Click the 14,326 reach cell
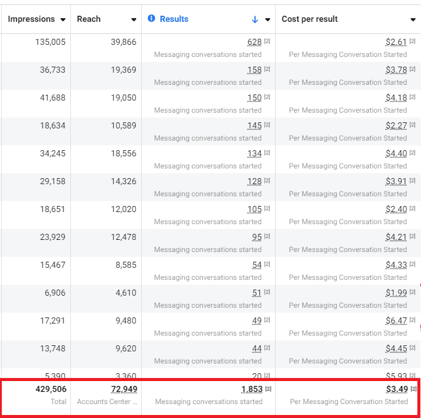This screenshot has height=418, width=421. coord(124,182)
